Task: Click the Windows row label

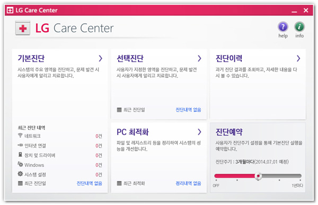Action: (x=34, y=165)
